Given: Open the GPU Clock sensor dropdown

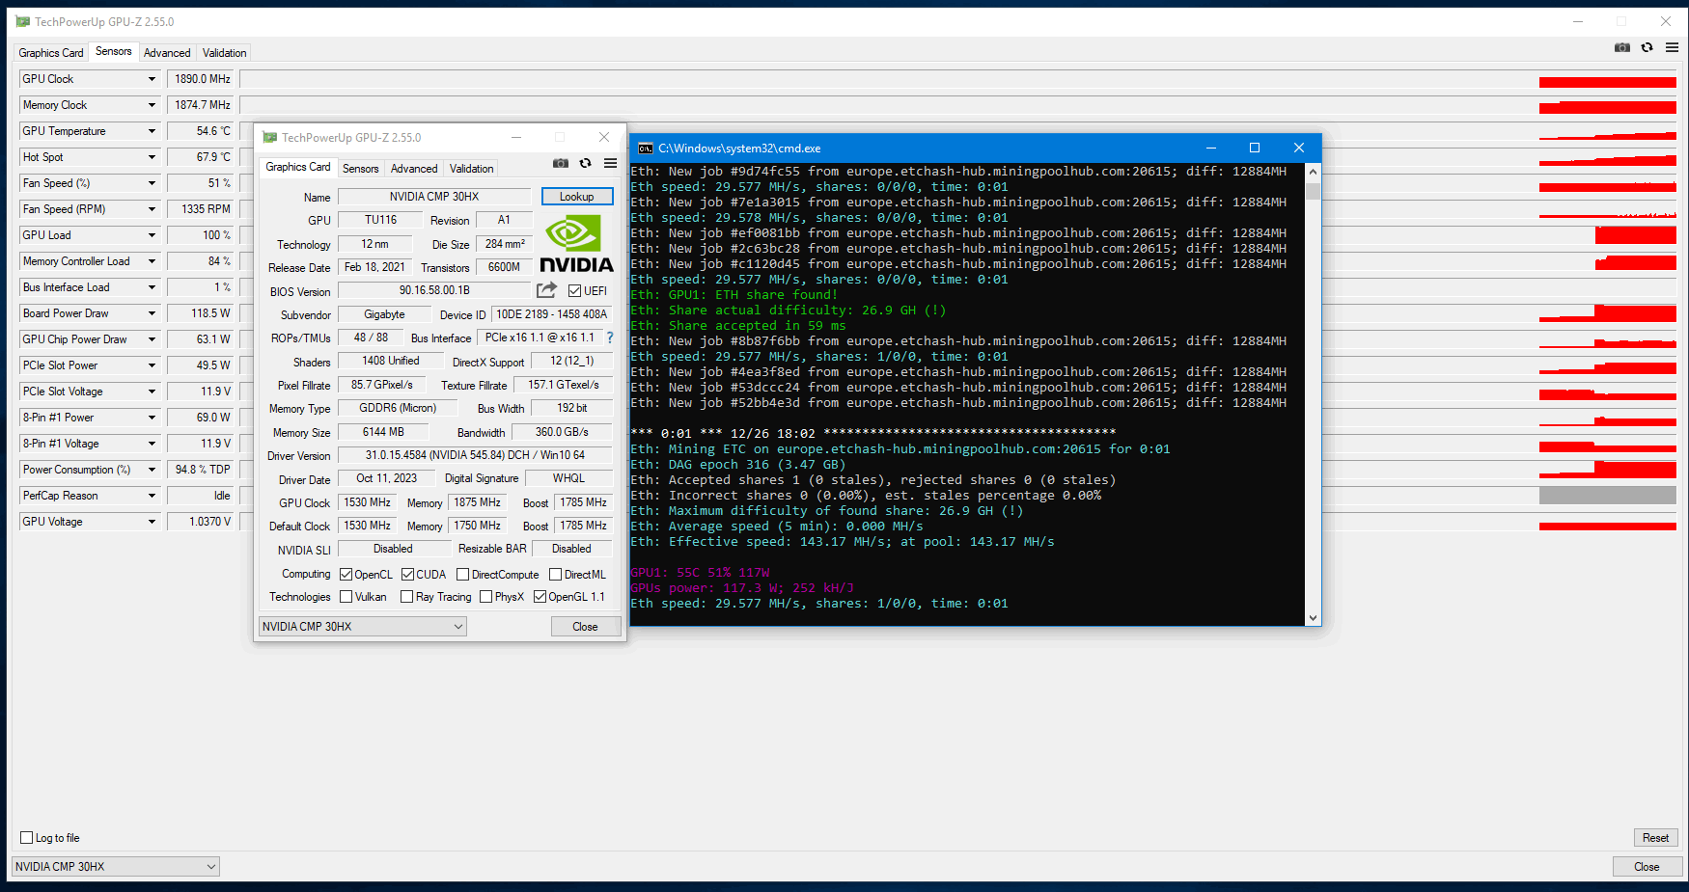Looking at the screenshot, I should pos(152,79).
